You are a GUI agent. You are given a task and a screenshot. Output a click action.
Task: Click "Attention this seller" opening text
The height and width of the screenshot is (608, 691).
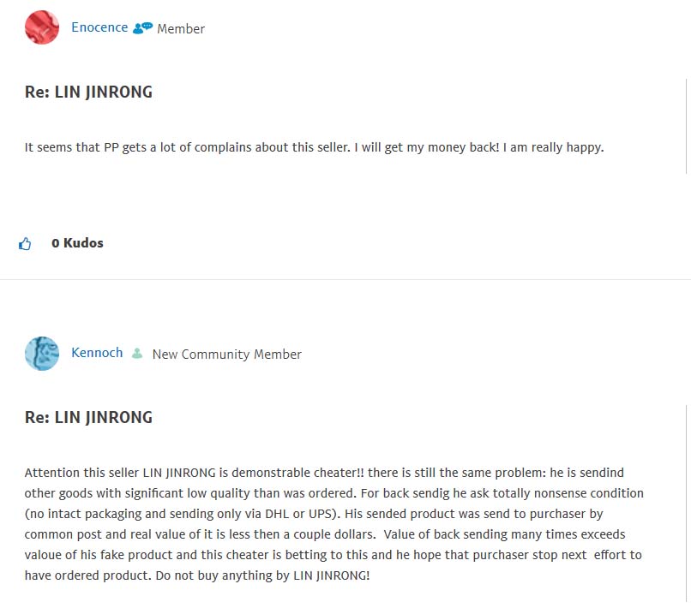point(82,473)
